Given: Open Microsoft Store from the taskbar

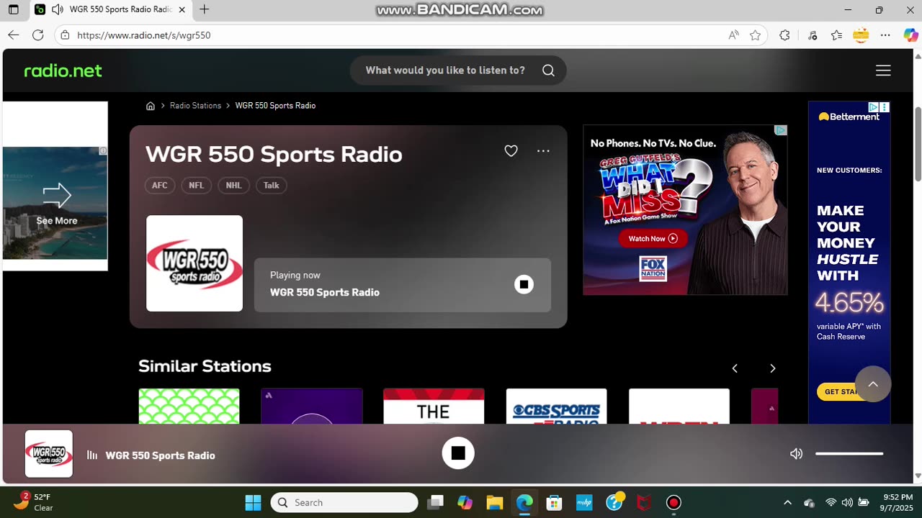Looking at the screenshot, I should [554, 502].
